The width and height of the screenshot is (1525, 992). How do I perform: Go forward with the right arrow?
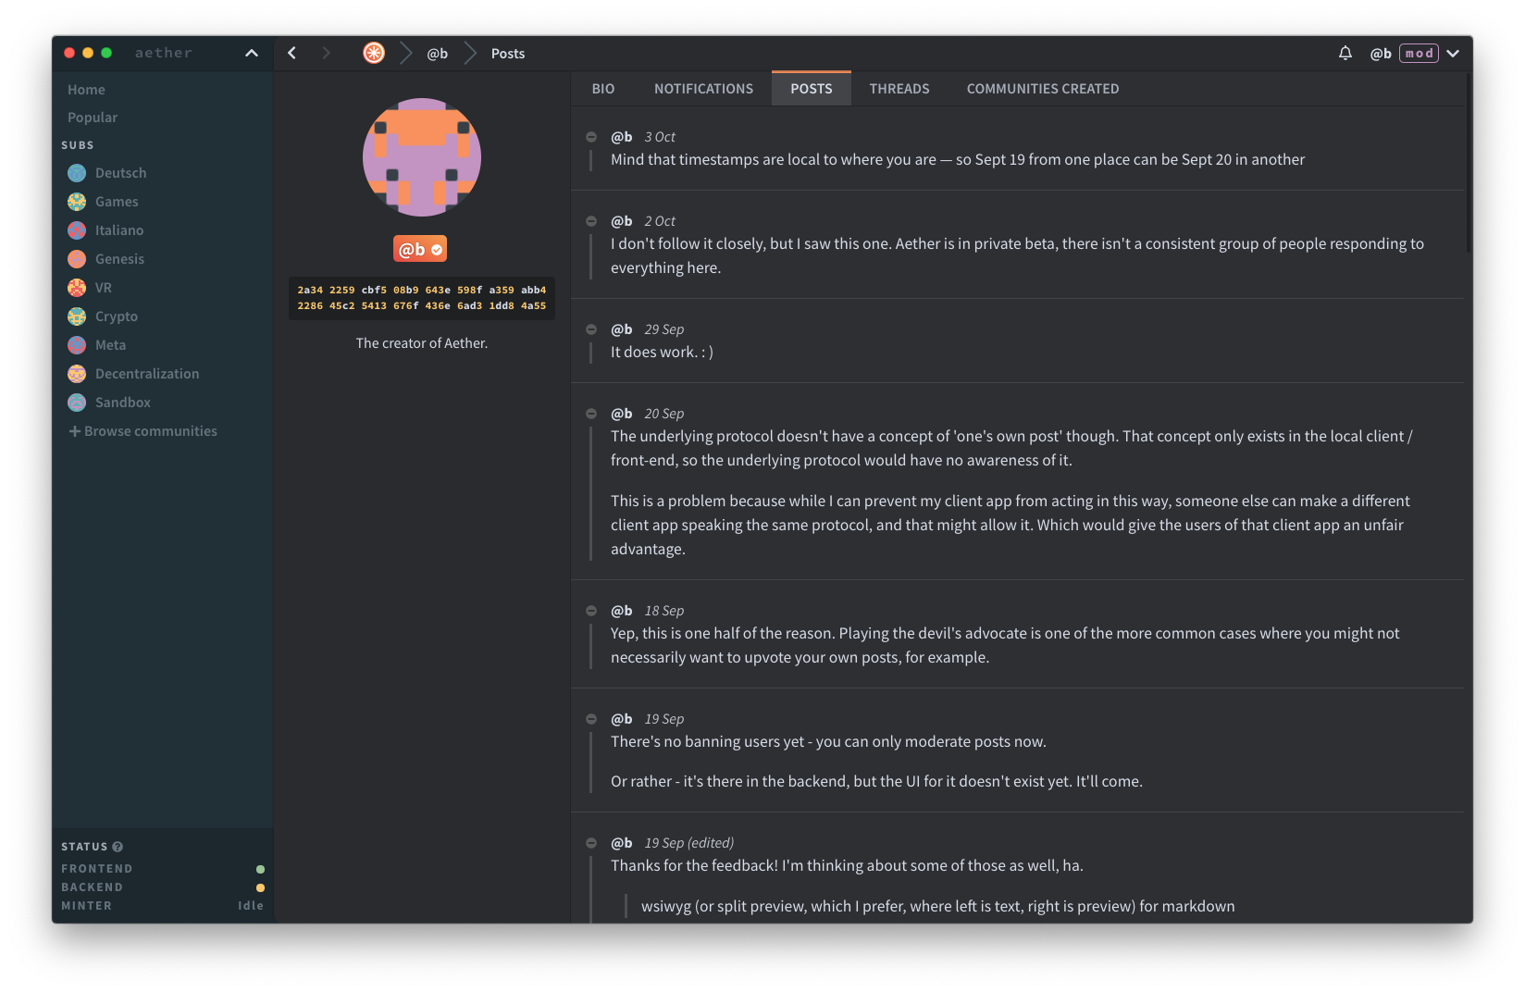(326, 53)
